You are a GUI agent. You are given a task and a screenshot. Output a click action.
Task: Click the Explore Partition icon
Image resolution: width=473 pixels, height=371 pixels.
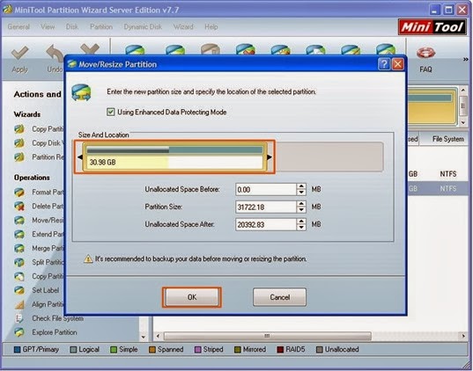(x=19, y=332)
